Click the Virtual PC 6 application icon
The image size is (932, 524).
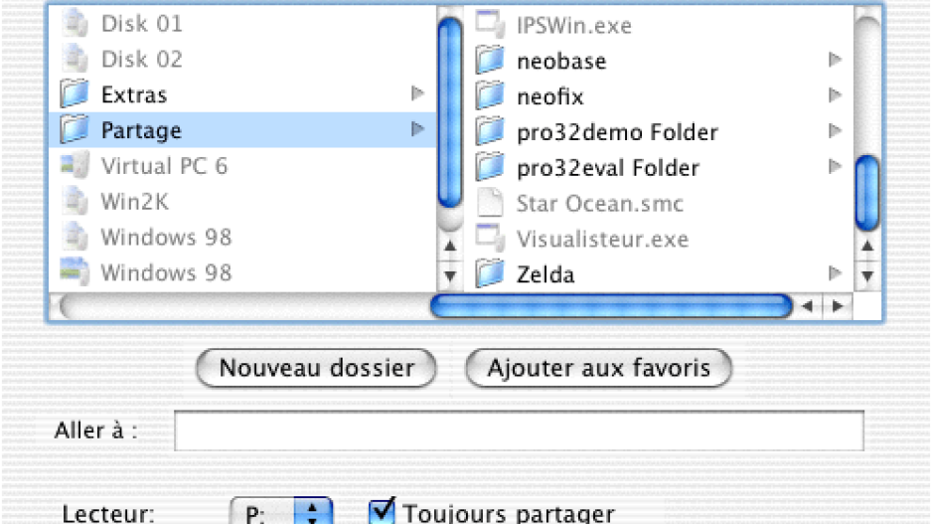(75, 165)
